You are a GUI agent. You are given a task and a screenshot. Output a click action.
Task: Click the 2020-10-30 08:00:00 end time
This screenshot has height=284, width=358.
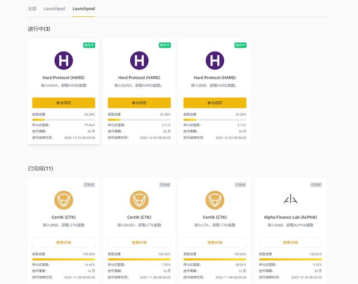point(307,277)
